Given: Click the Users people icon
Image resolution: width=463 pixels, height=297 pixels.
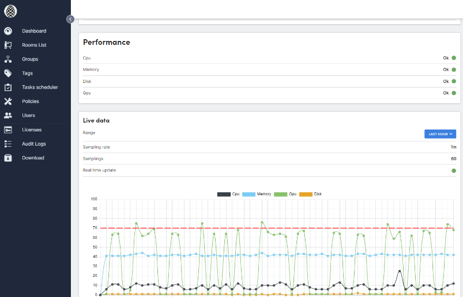Looking at the screenshot, I should click(x=8, y=115).
